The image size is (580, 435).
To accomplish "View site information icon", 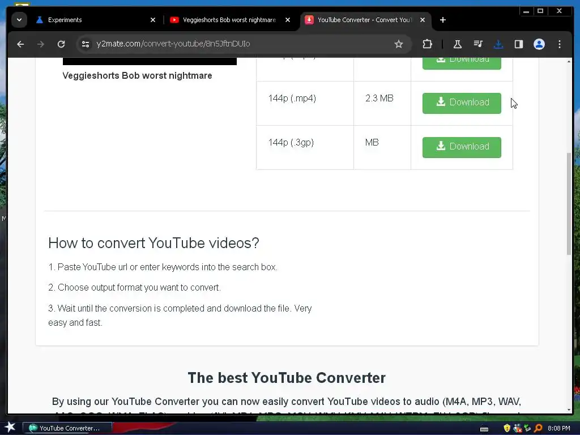I will pos(86,44).
